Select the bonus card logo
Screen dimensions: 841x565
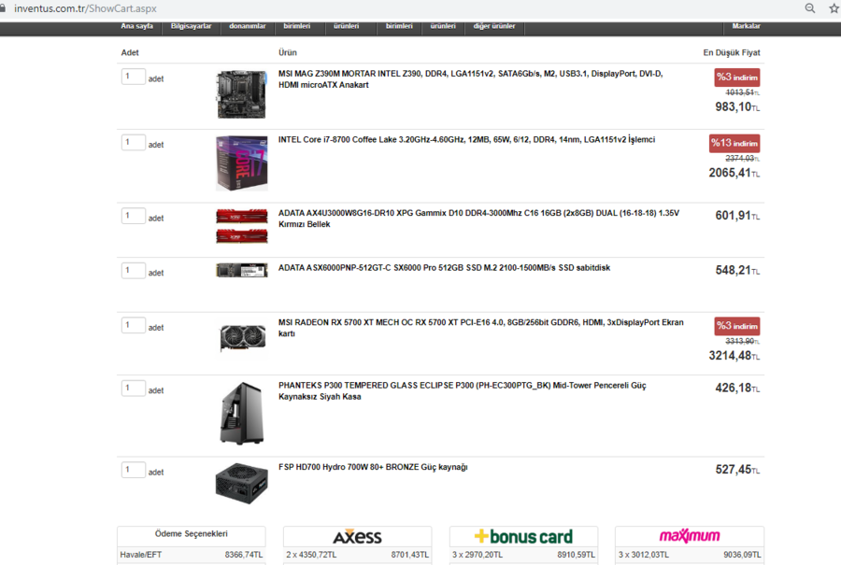[x=523, y=536]
